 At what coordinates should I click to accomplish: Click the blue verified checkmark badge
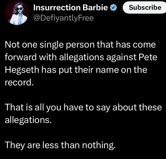tap(114, 8)
